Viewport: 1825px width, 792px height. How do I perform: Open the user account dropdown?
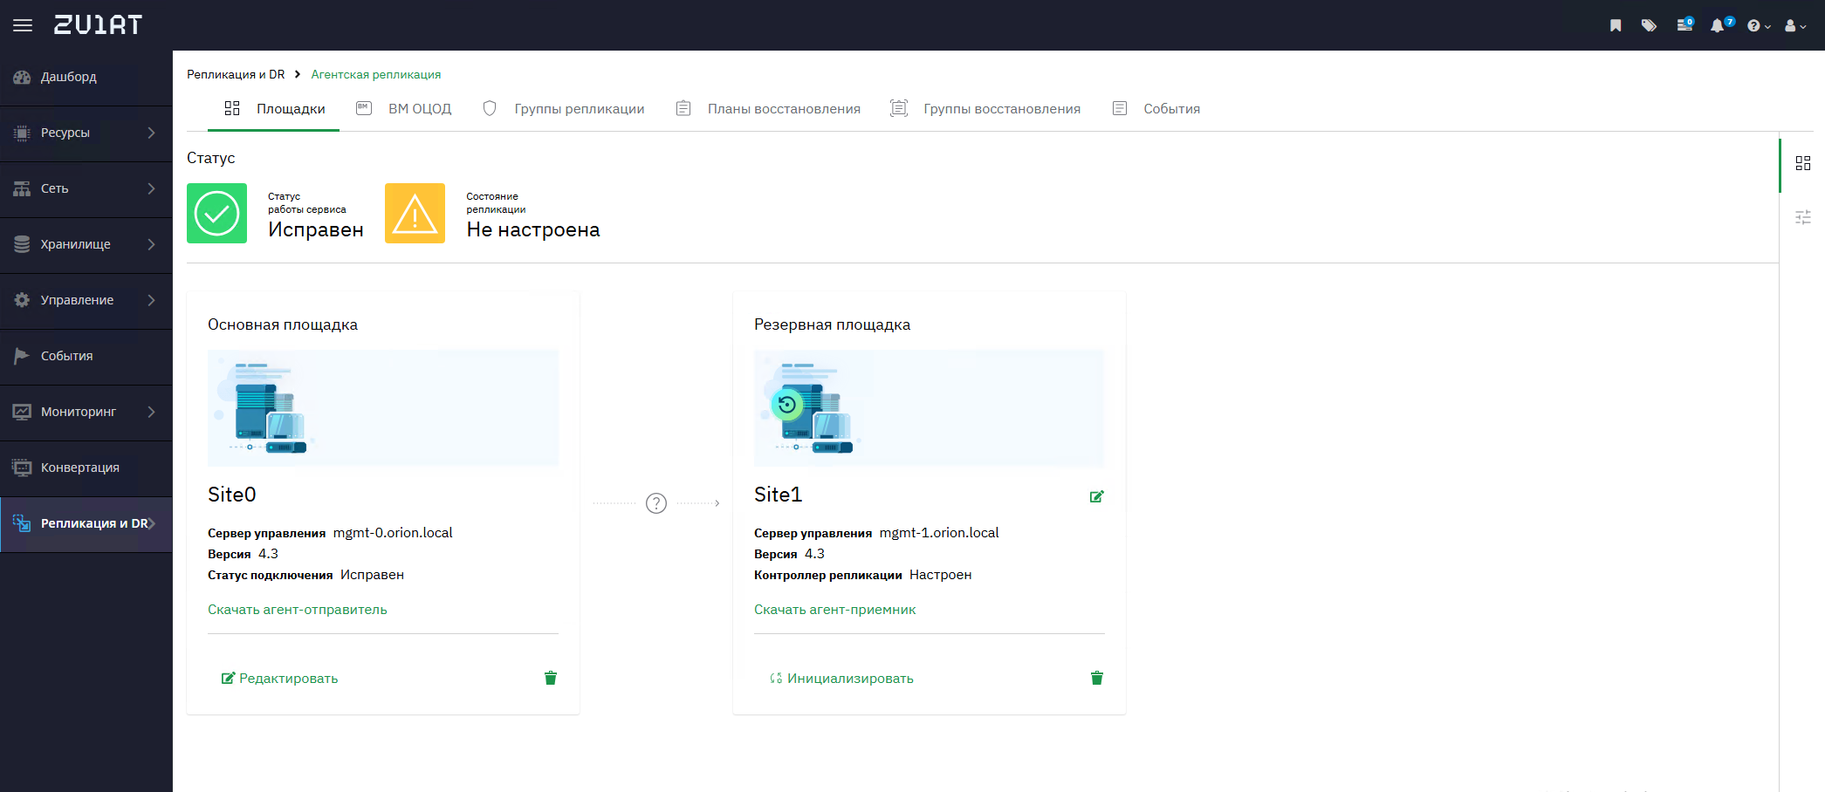[1794, 26]
